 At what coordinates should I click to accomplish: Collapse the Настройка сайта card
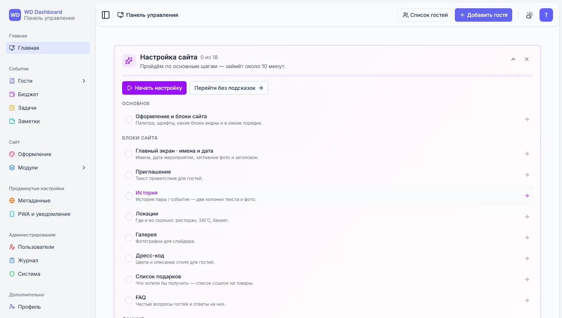[x=513, y=59]
